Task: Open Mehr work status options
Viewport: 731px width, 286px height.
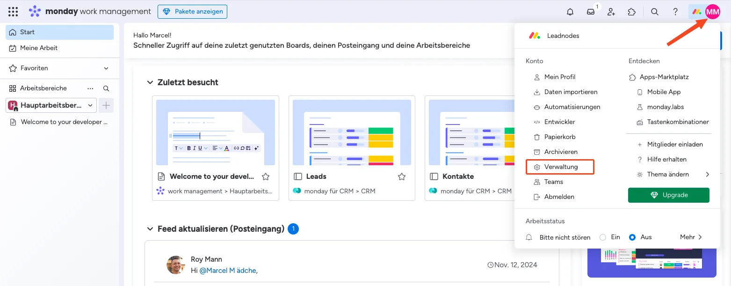Action: [x=691, y=237]
